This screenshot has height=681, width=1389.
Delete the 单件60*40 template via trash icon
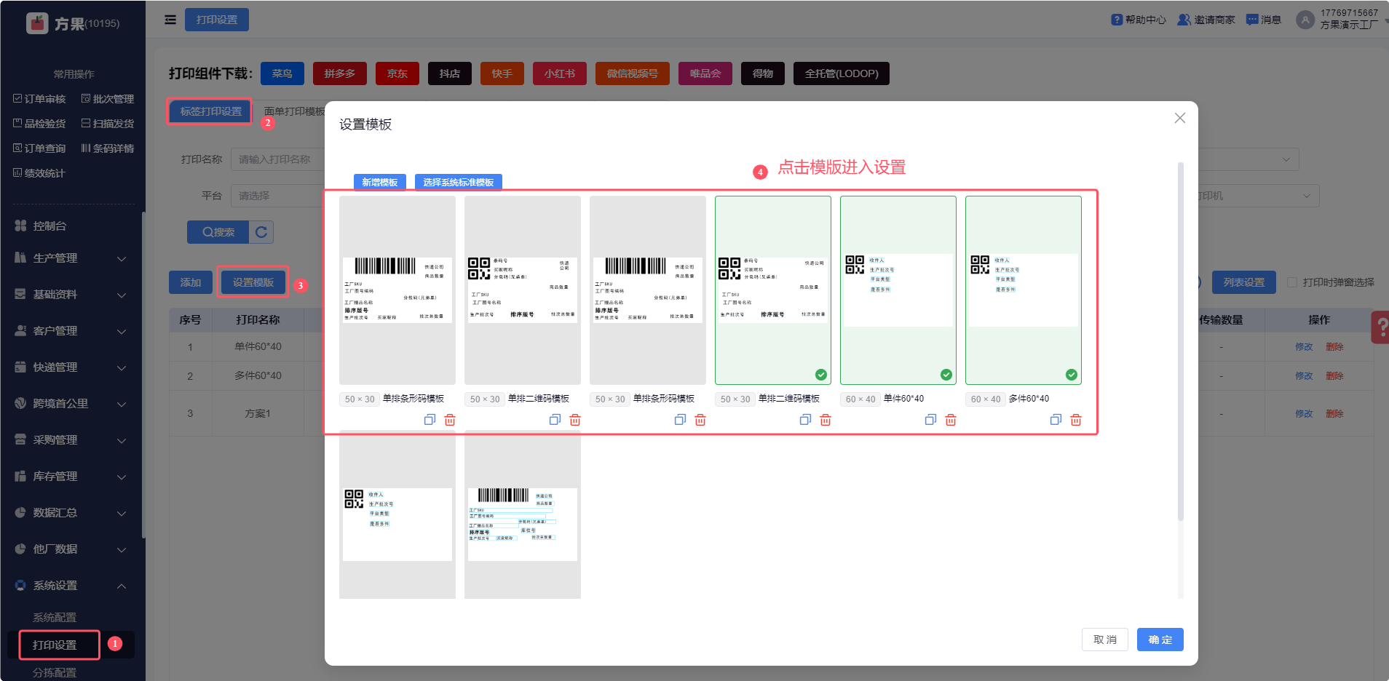[951, 420]
